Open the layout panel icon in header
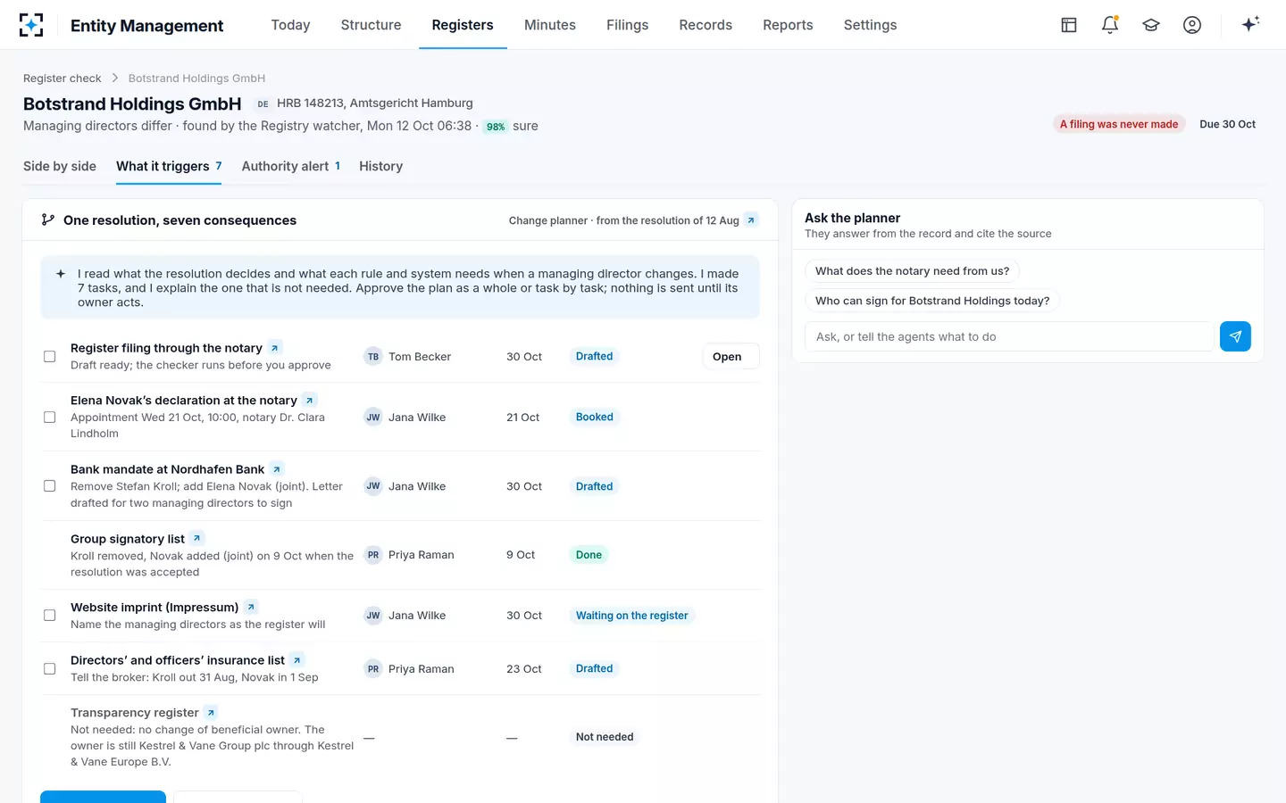 coord(1069,25)
